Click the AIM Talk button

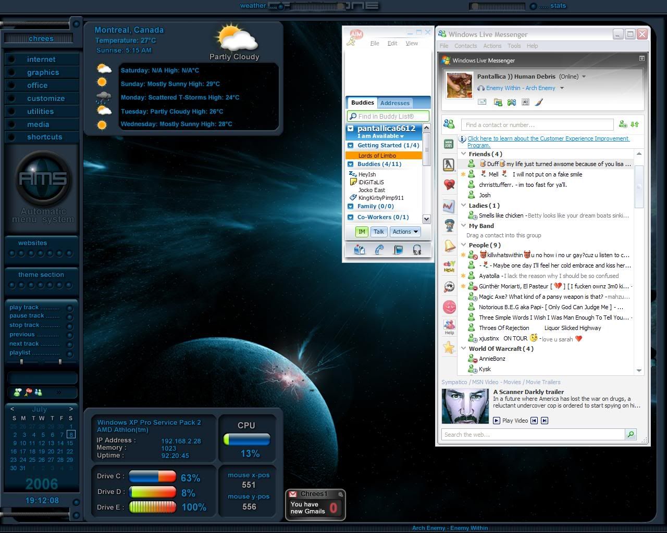point(379,232)
